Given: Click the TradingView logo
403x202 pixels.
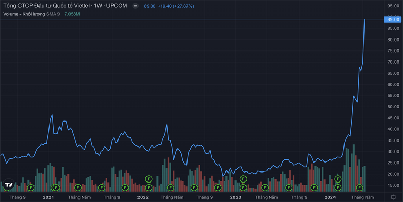Looking at the screenshot, I should pos(8,185).
